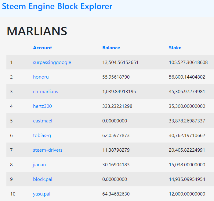214x201 pixels.
Task: Select stake value 20,405.82224991
Action: tap(187, 150)
